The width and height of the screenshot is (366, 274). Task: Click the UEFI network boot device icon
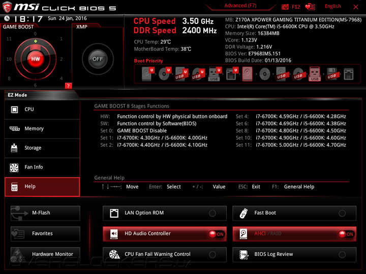[x=231, y=74]
